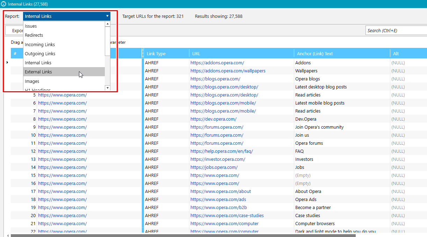Click the Investors anchor text cell
The height and width of the screenshot is (237, 427).
342,159
